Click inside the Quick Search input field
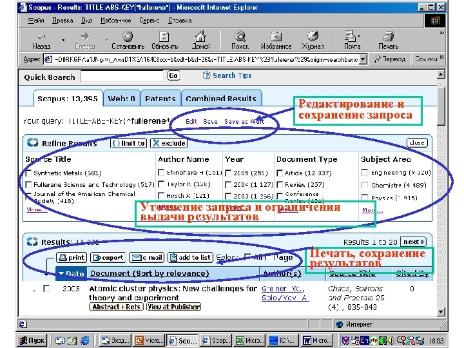 (x=122, y=76)
